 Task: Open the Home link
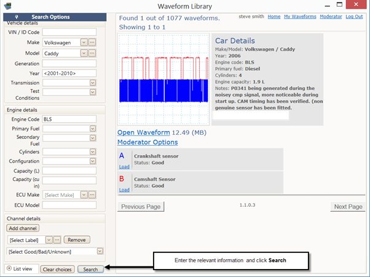point(274,17)
